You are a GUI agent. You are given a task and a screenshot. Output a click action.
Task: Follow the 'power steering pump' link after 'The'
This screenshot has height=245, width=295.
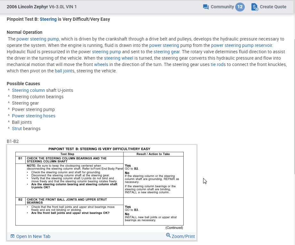click(x=38, y=39)
